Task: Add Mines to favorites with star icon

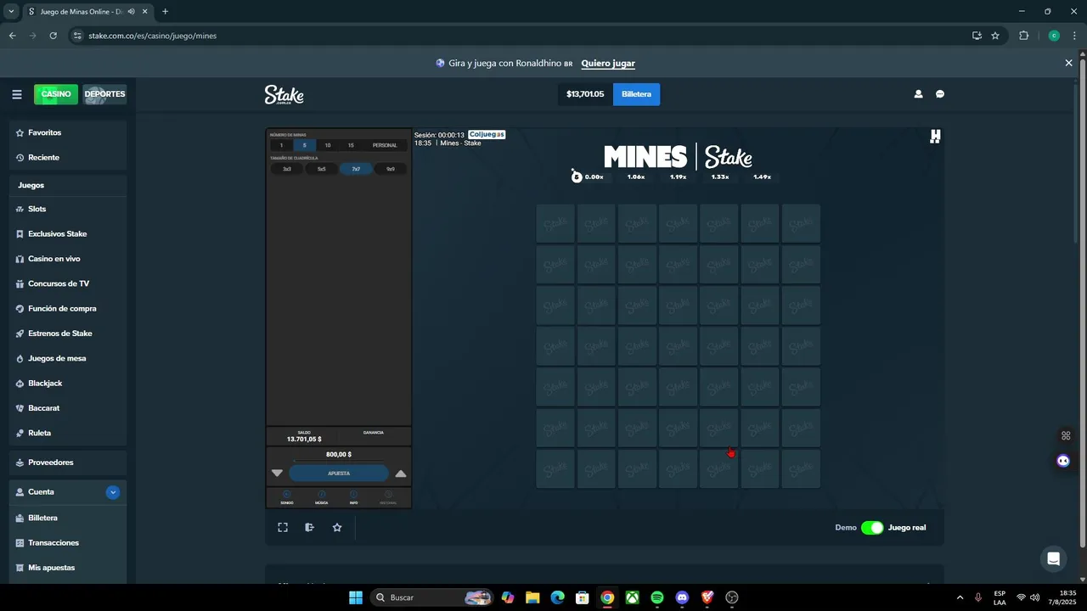Action: click(x=337, y=527)
